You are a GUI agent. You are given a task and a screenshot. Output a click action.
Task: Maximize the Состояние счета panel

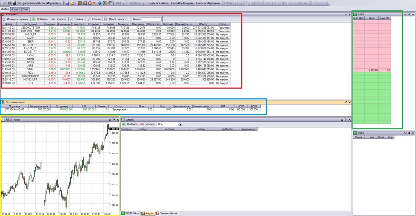(x=346, y=102)
